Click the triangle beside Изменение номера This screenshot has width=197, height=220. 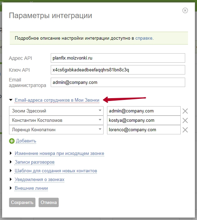coord(11,153)
